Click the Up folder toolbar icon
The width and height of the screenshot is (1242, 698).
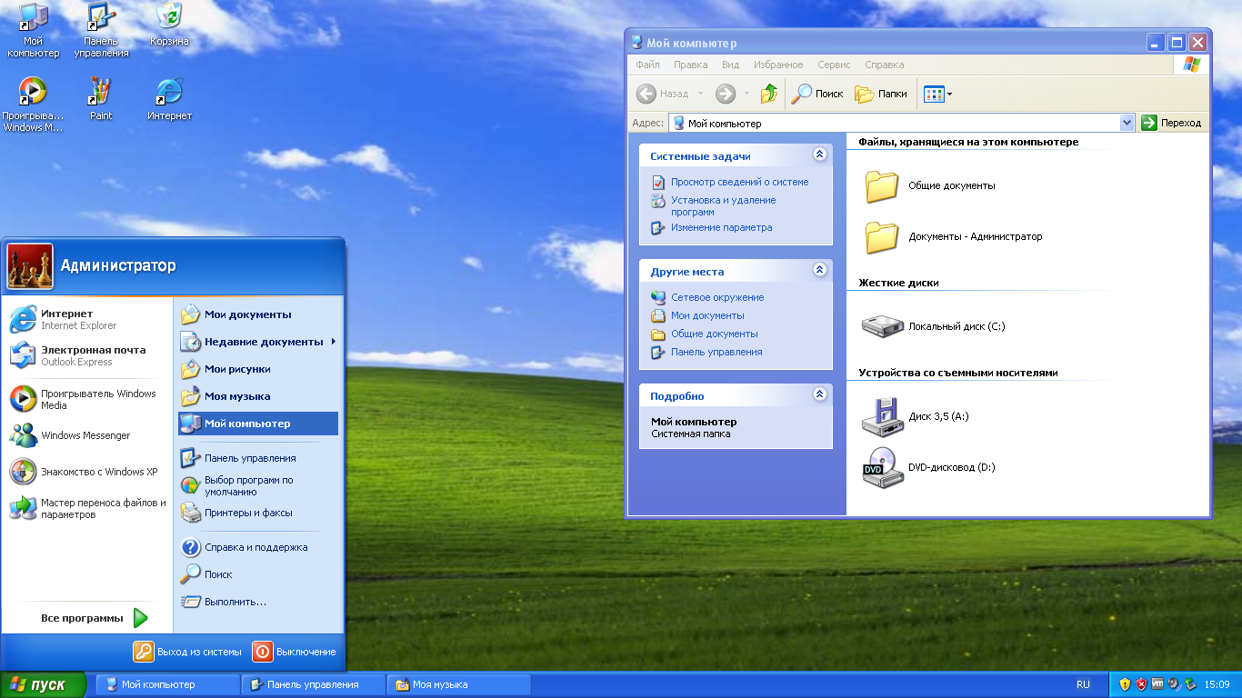tap(769, 94)
